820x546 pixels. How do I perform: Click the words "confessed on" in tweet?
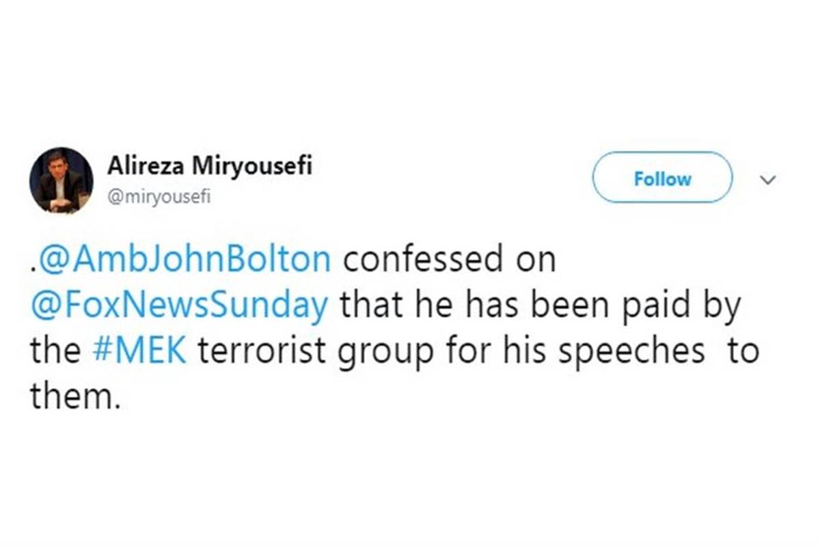(x=449, y=260)
